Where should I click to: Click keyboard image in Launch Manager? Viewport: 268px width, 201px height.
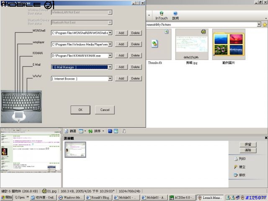click(x=21, y=107)
